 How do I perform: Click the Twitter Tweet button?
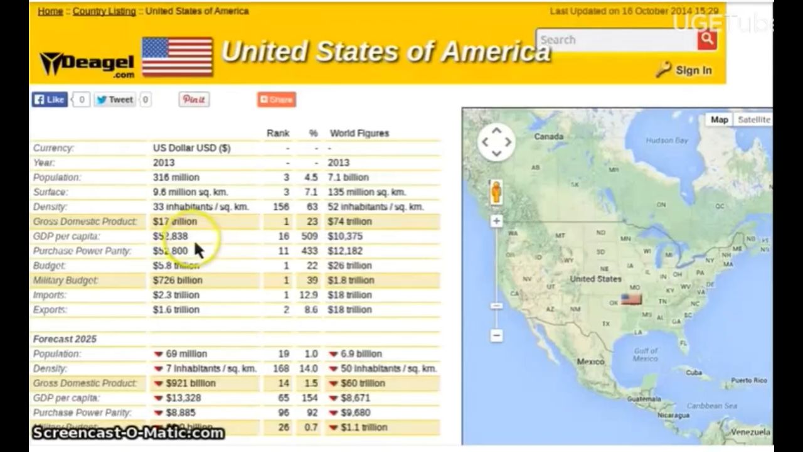[115, 99]
